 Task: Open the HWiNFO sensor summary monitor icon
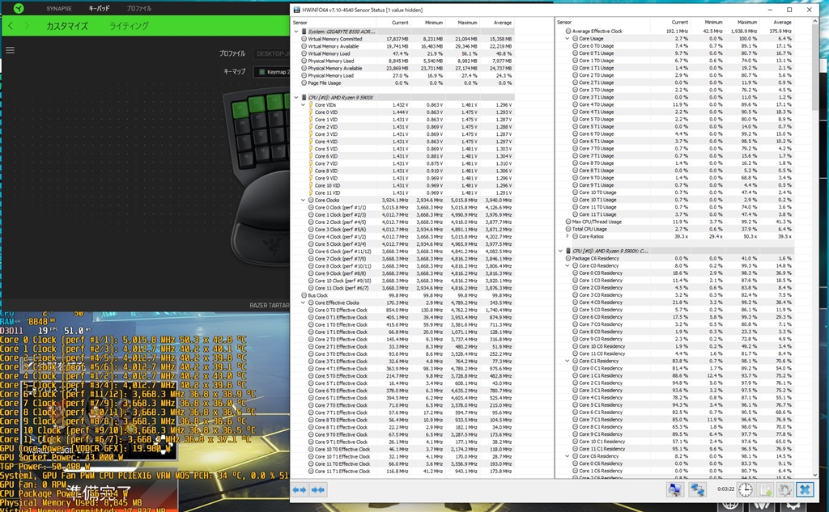click(x=674, y=489)
